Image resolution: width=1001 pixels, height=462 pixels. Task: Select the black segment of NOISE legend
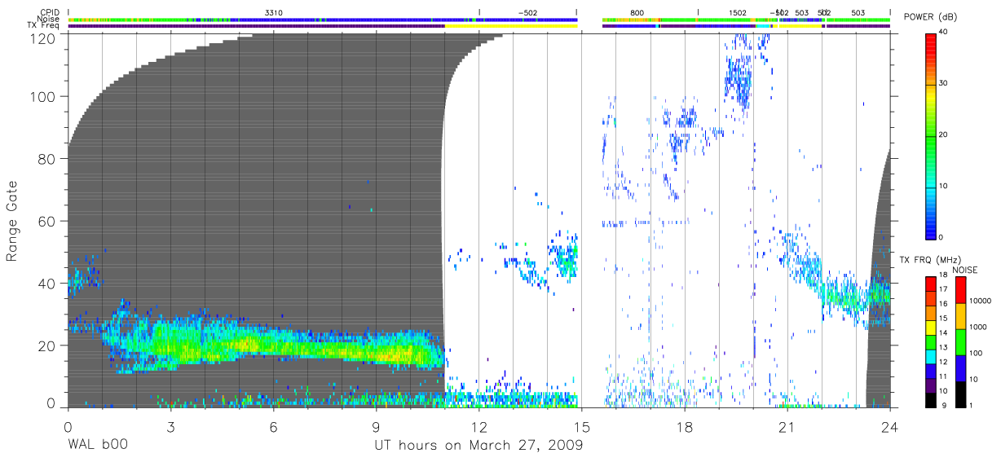click(961, 394)
